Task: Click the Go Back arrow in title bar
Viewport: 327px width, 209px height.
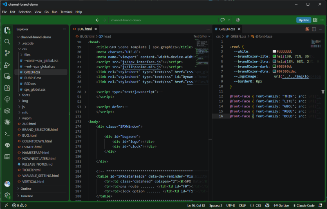Action: click(97, 20)
